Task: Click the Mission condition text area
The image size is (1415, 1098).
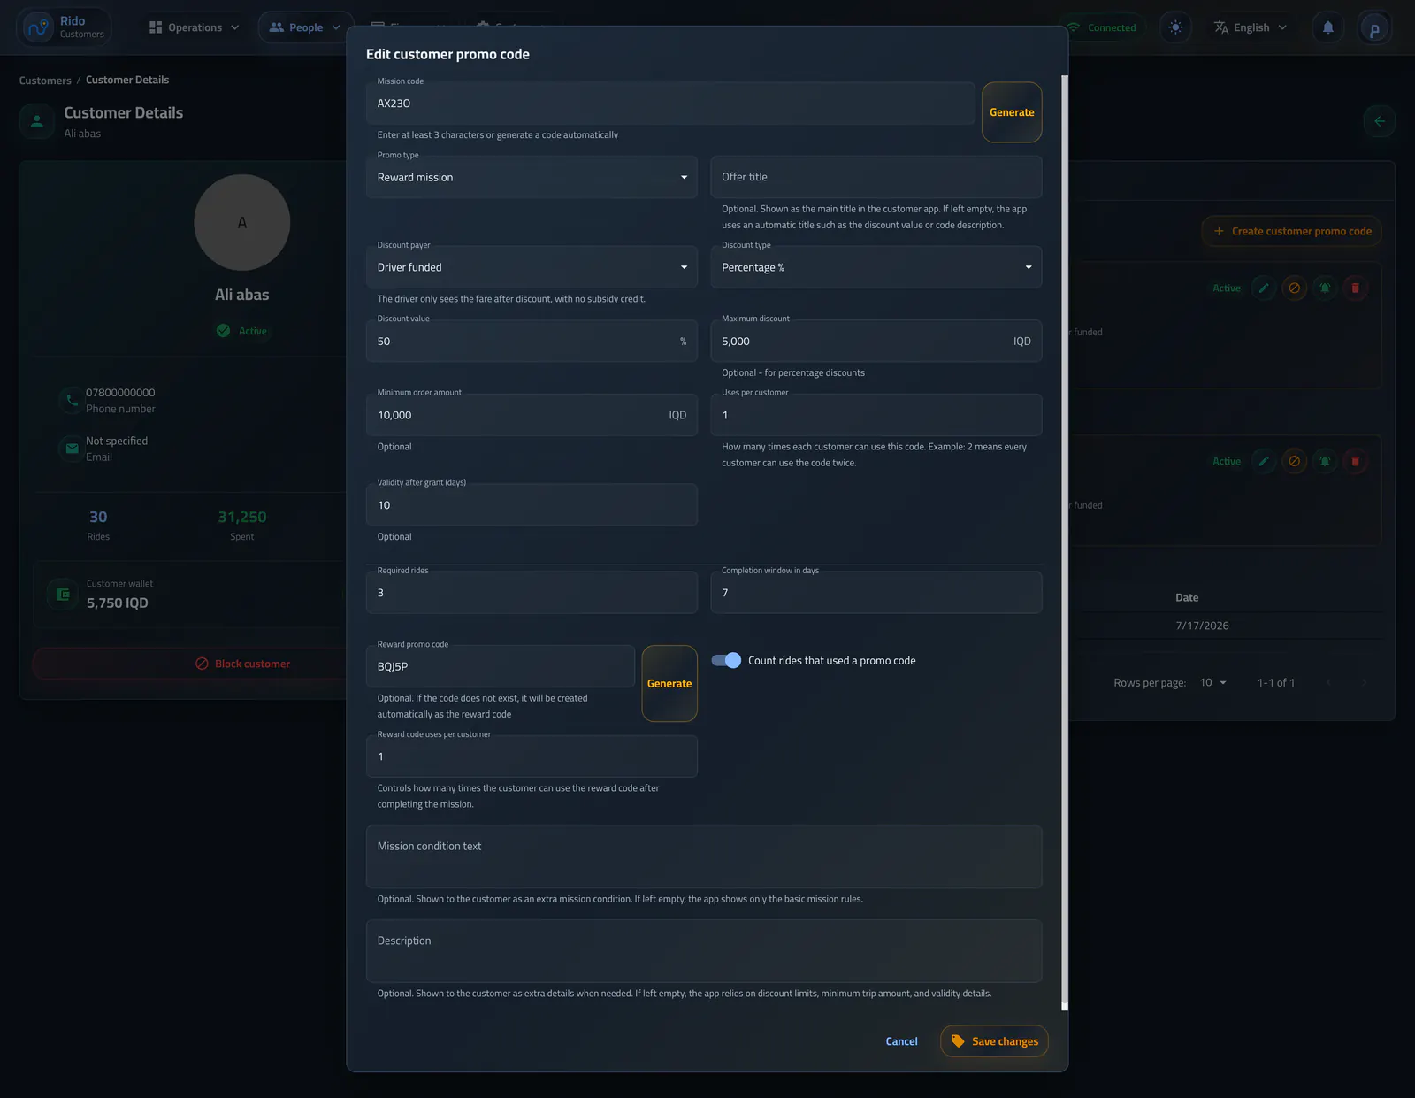Action: (704, 856)
